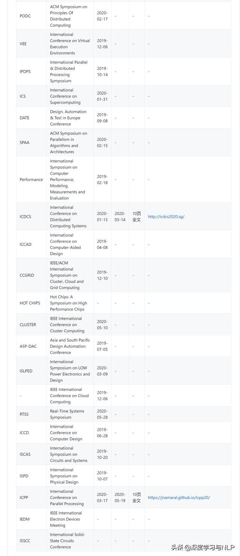Image resolution: width=240 pixels, height=556 pixels.
Task: Select the Performance symposium row label
Action: (x=31, y=179)
